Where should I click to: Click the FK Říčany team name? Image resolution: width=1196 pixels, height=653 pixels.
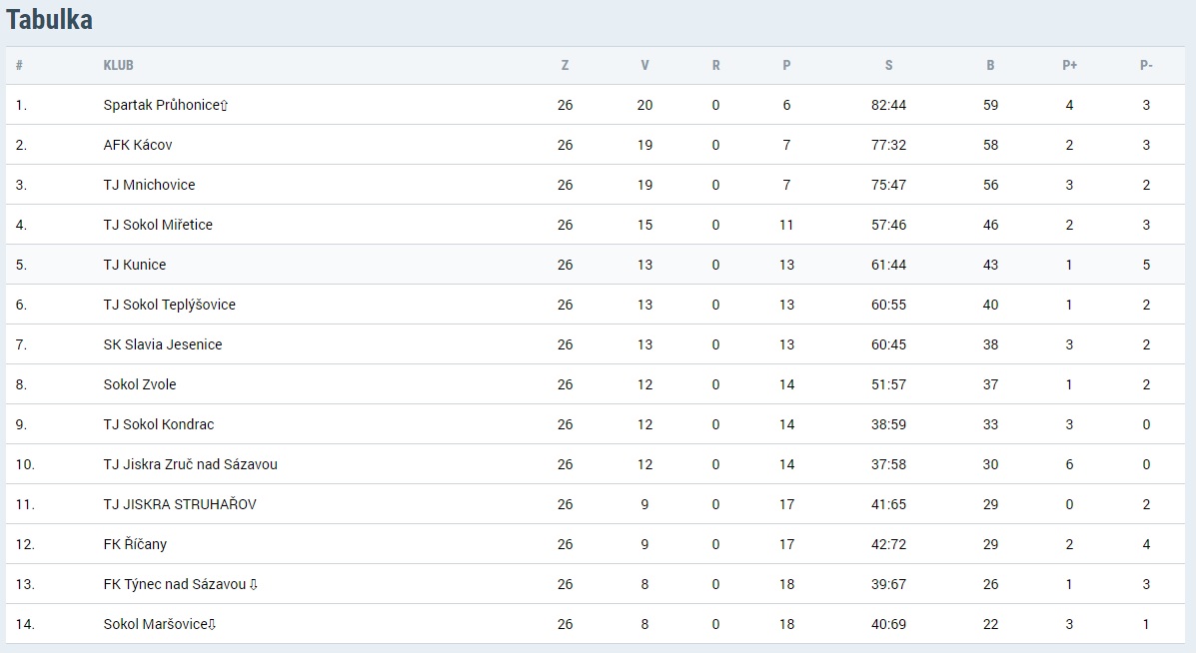[x=135, y=544]
